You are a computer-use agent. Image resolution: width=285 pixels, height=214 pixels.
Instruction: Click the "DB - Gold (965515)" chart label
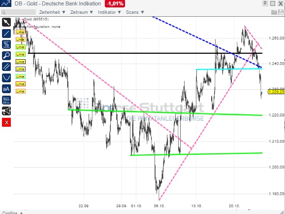pyautogui.click(x=32, y=19)
